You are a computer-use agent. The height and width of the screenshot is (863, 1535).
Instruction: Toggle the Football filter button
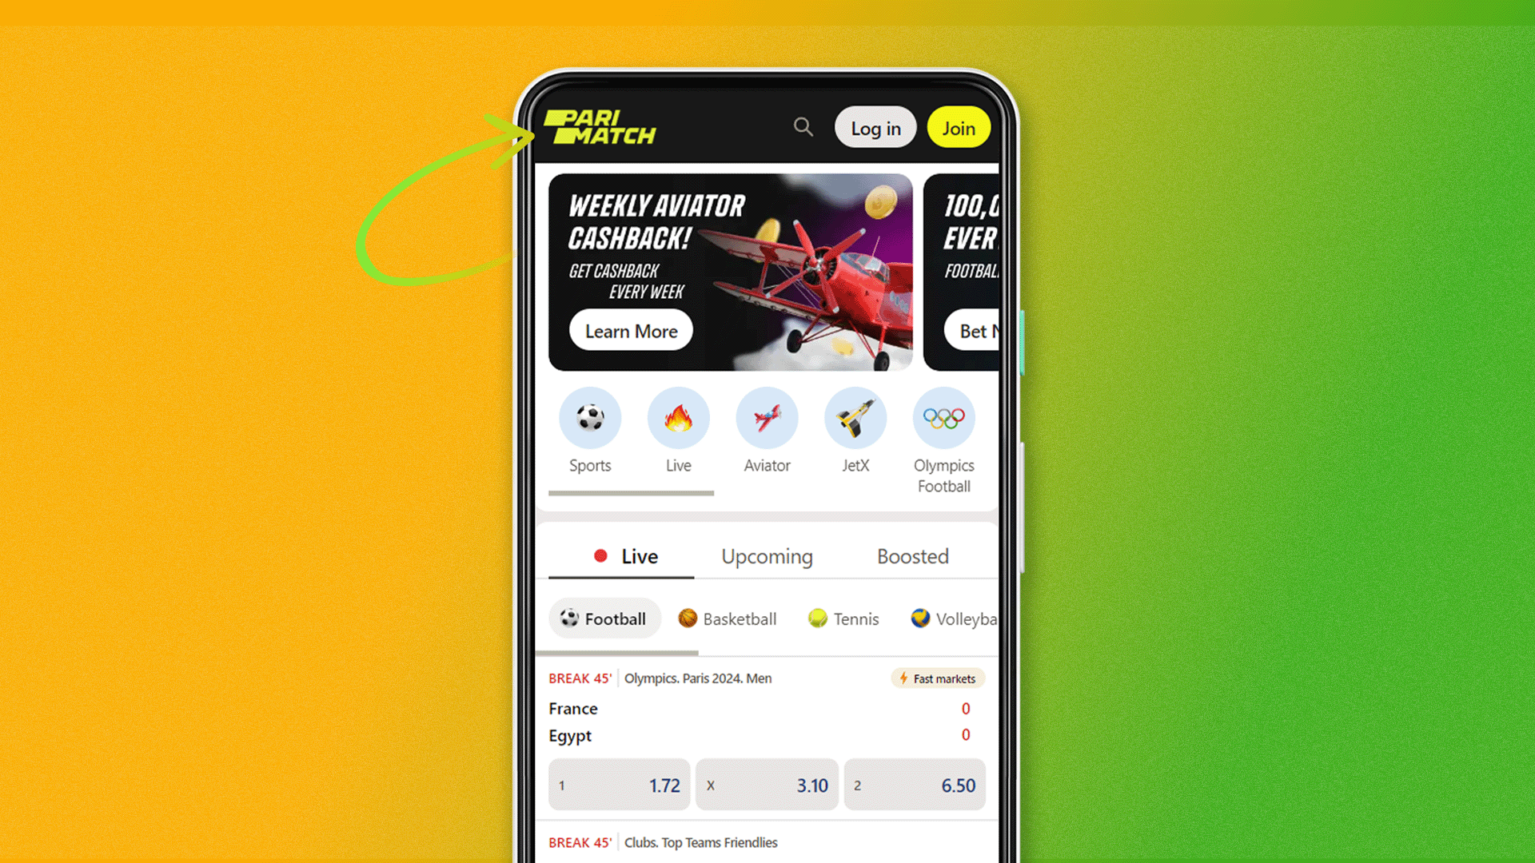pos(603,618)
